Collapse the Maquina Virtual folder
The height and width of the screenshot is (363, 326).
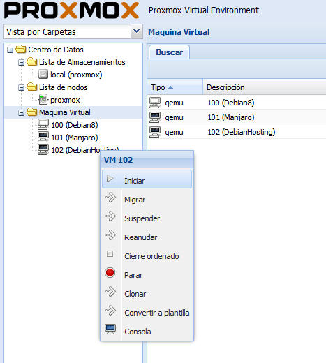coord(21,112)
